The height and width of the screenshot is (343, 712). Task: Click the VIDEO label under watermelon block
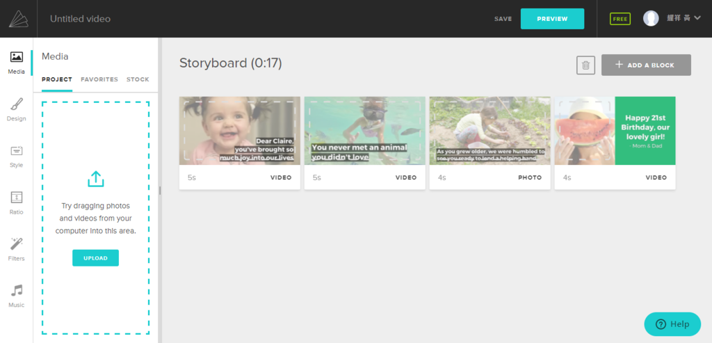(656, 177)
